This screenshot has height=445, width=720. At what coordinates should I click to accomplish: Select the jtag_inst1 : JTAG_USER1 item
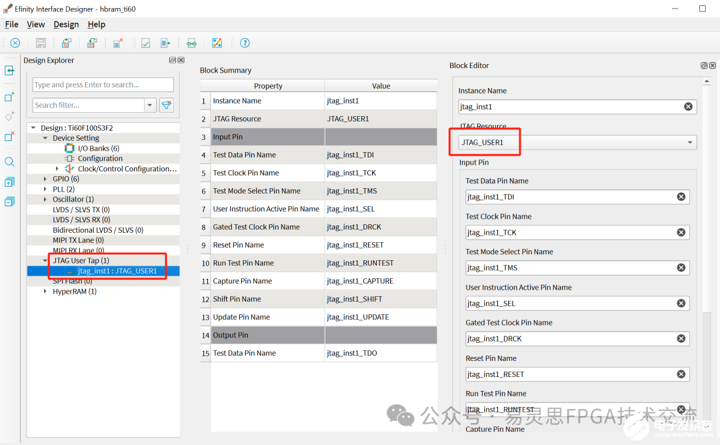tap(117, 271)
